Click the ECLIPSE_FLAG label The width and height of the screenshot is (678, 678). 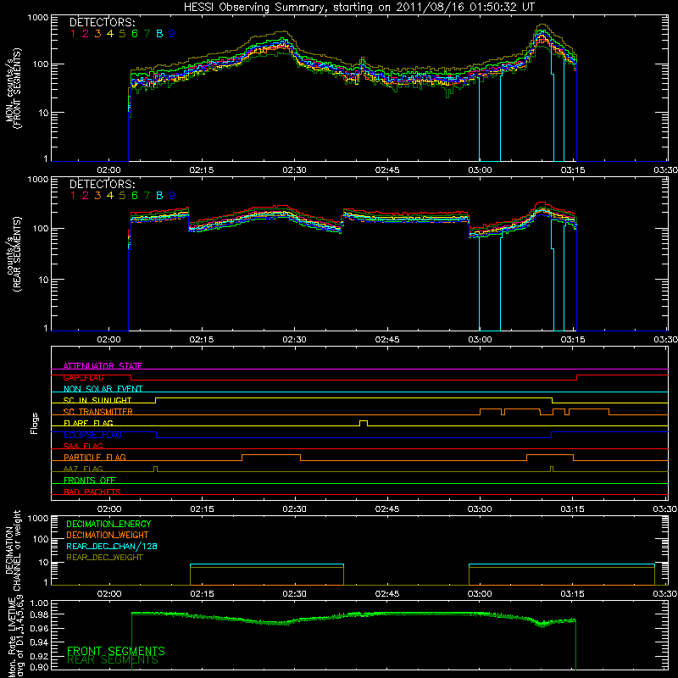92,435
